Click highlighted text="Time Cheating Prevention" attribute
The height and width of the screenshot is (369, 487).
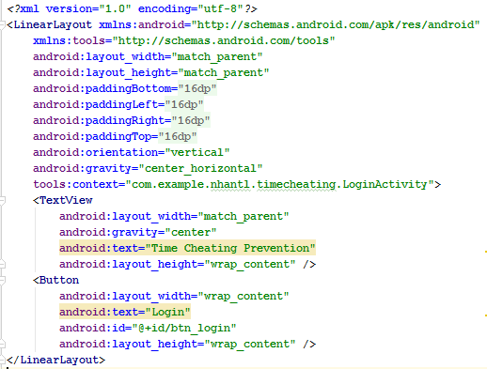[187, 248]
